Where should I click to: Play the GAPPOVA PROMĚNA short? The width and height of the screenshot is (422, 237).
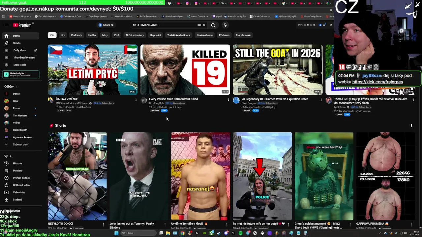[386, 176]
